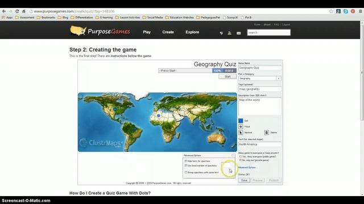Select the private game radio option
Image resolution: width=364 pixels, height=204 pixels.
pyautogui.click(x=241, y=160)
